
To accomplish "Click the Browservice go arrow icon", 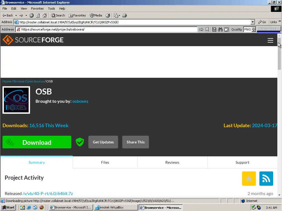I will point(201,29).
